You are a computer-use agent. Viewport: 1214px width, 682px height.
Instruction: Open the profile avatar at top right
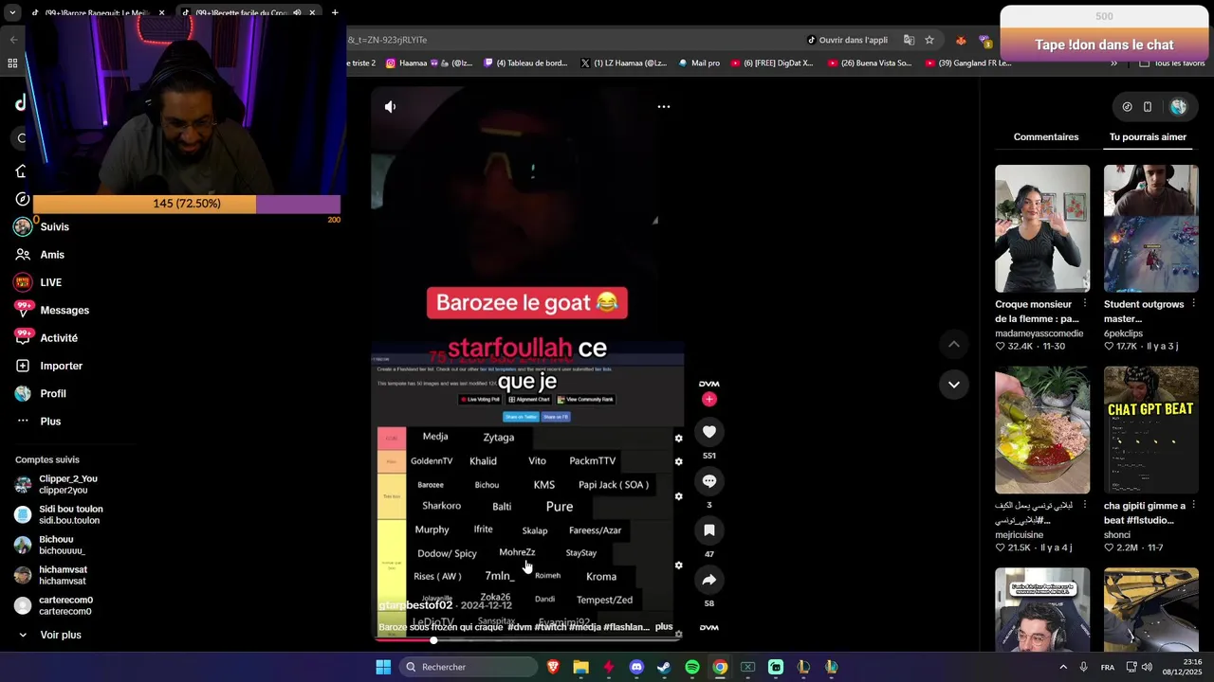pos(1178,107)
